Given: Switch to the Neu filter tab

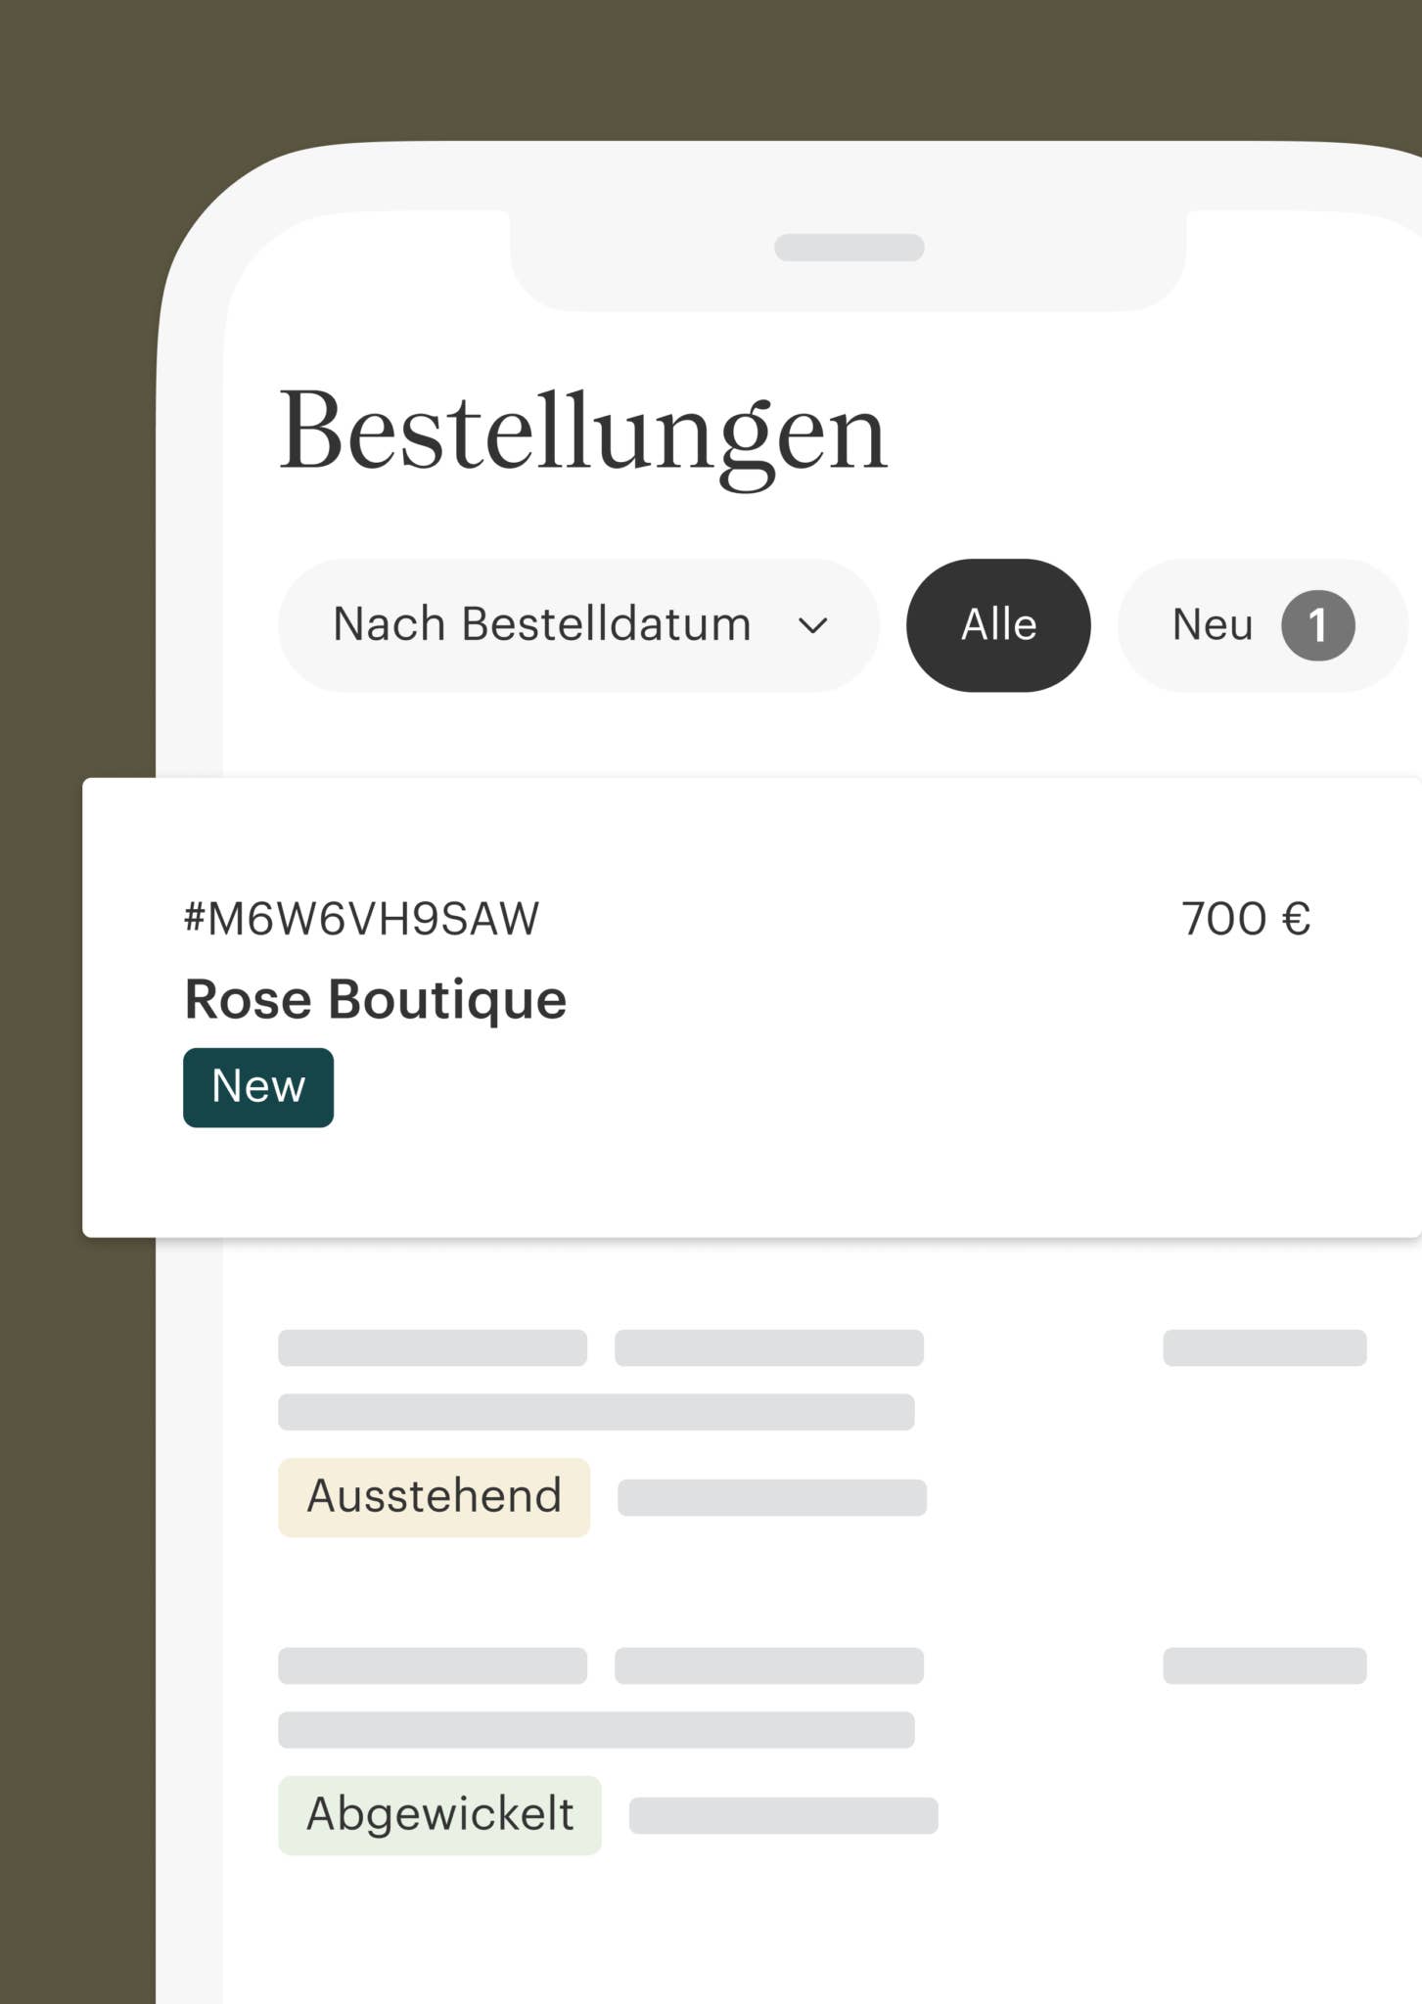Looking at the screenshot, I should pos(1214,625).
